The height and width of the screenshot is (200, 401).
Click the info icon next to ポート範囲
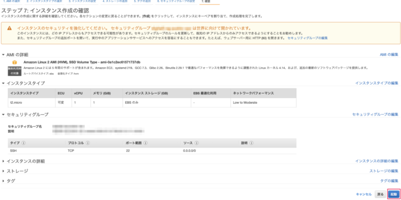(x=145, y=143)
